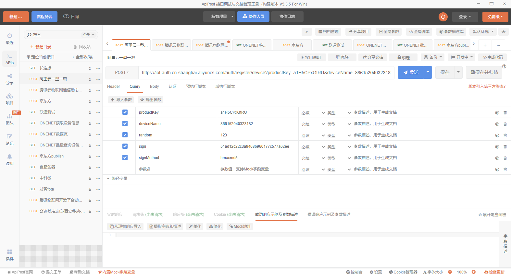
Task: Increase font size with plus icon
Action: pyautogui.click(x=474, y=272)
